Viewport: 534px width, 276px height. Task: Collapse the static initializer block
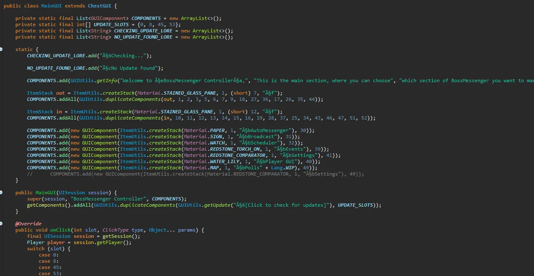point(1,49)
